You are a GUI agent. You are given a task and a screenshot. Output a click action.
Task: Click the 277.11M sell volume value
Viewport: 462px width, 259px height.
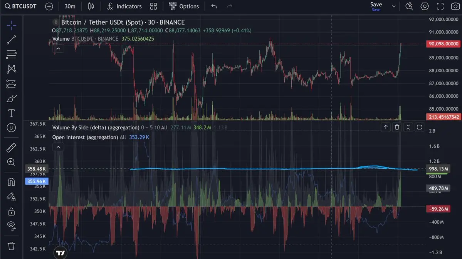pyautogui.click(x=181, y=128)
